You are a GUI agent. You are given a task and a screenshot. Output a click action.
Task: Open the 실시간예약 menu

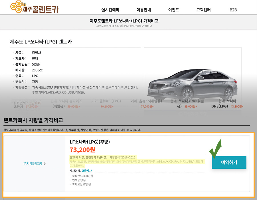click(110, 10)
